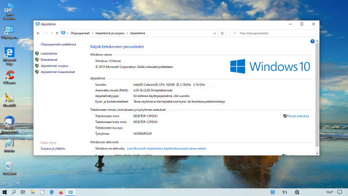Open Järjestelmän suojaus link
348x196 pixels.
point(54,66)
